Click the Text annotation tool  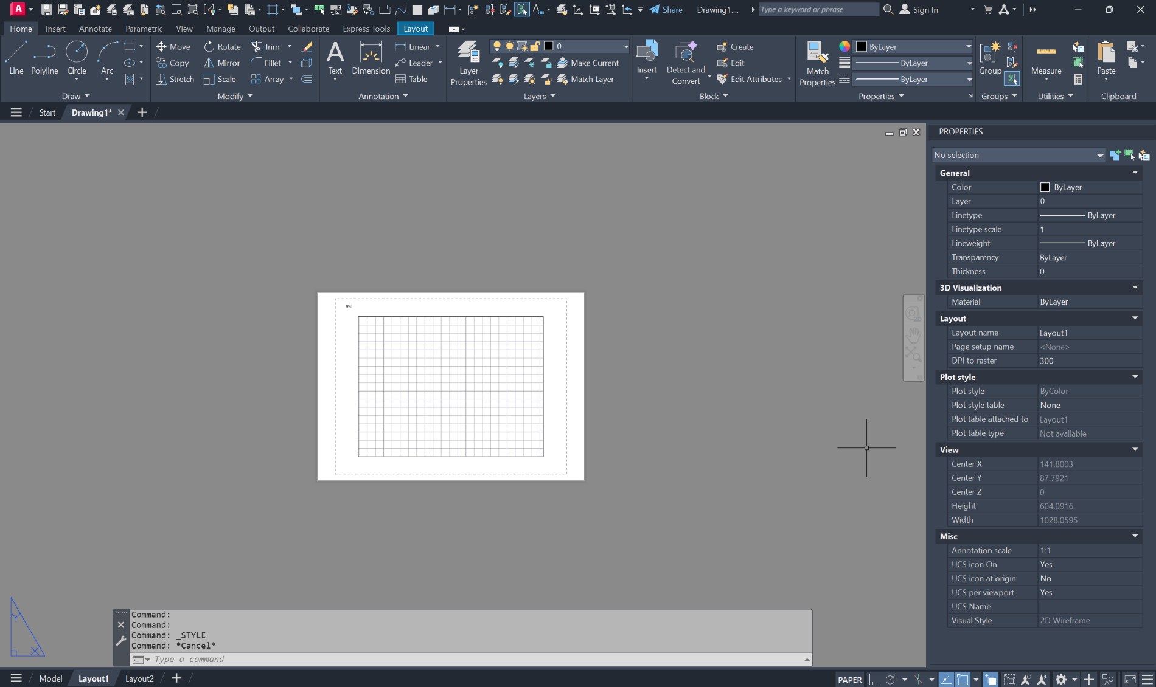point(335,58)
